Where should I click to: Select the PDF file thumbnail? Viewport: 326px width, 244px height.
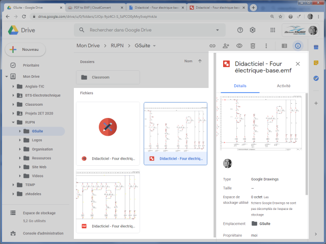pyautogui.click(x=108, y=201)
